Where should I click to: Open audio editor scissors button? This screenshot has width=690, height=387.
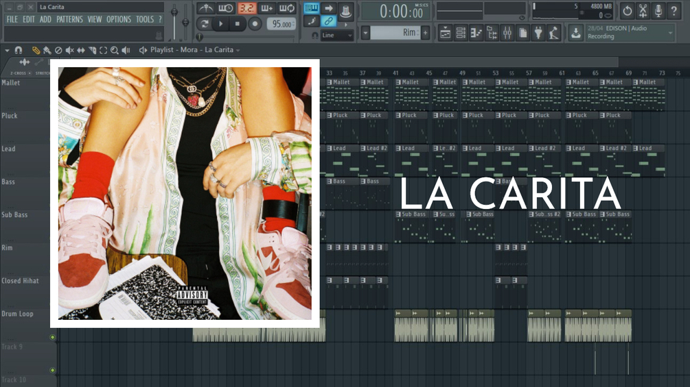(x=643, y=10)
